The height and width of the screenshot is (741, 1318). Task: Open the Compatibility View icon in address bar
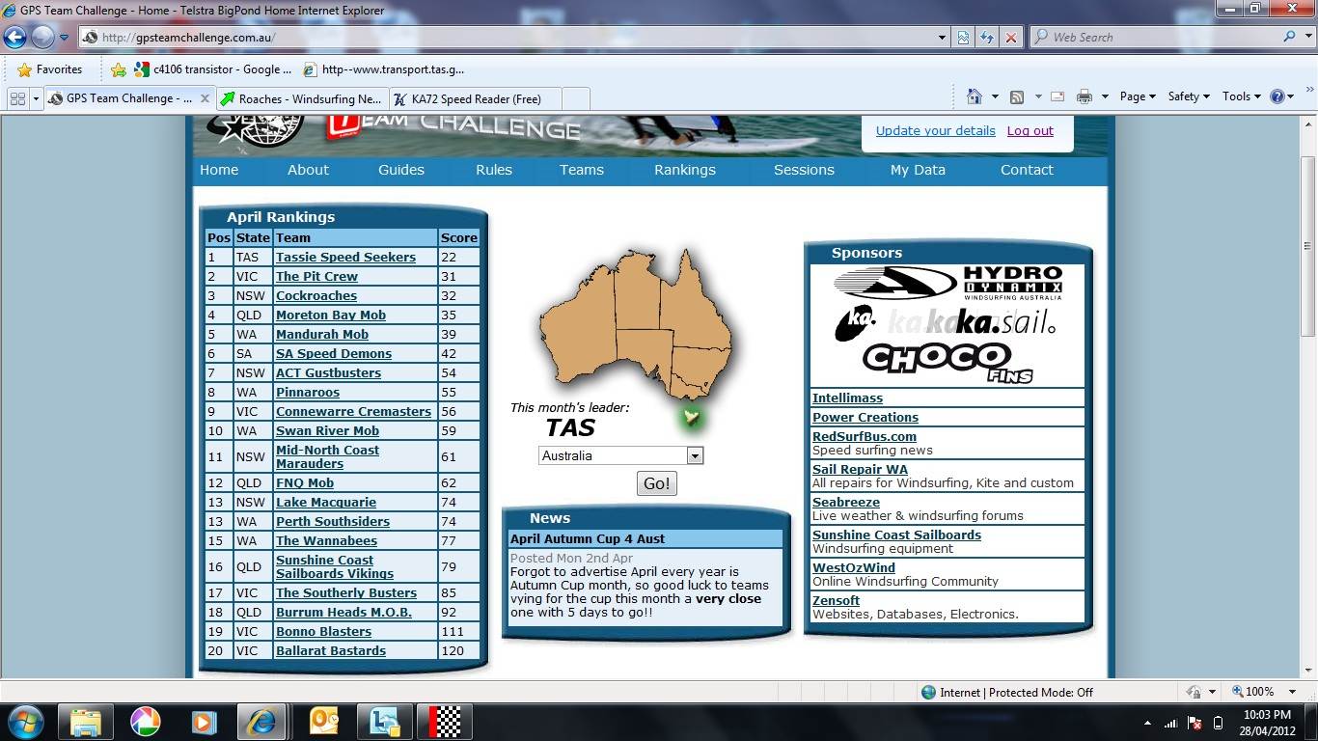click(x=963, y=38)
